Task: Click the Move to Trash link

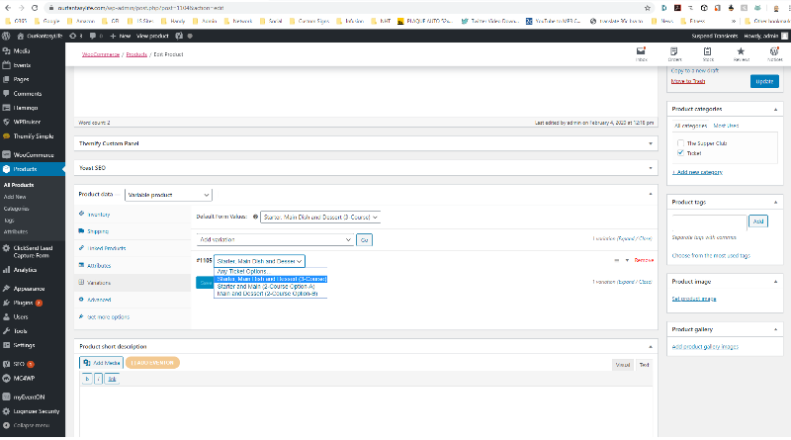Action: click(689, 81)
